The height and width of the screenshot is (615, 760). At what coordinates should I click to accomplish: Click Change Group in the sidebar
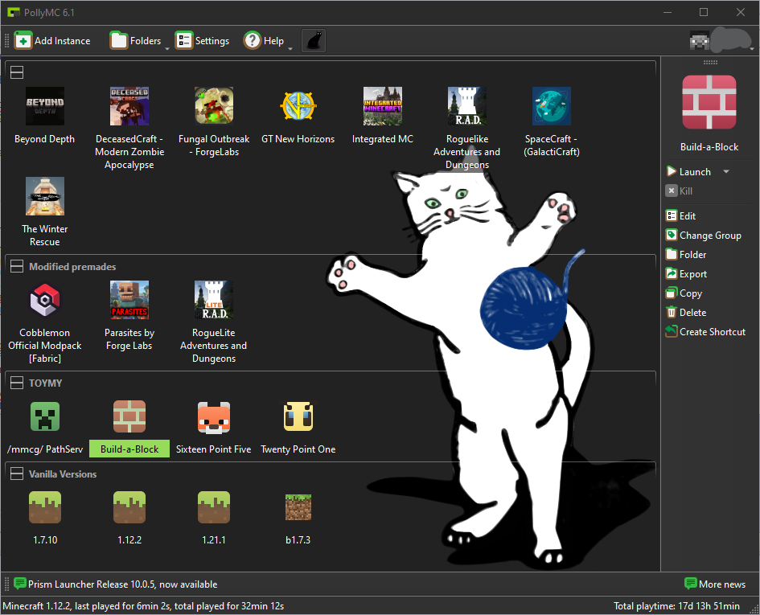click(703, 235)
